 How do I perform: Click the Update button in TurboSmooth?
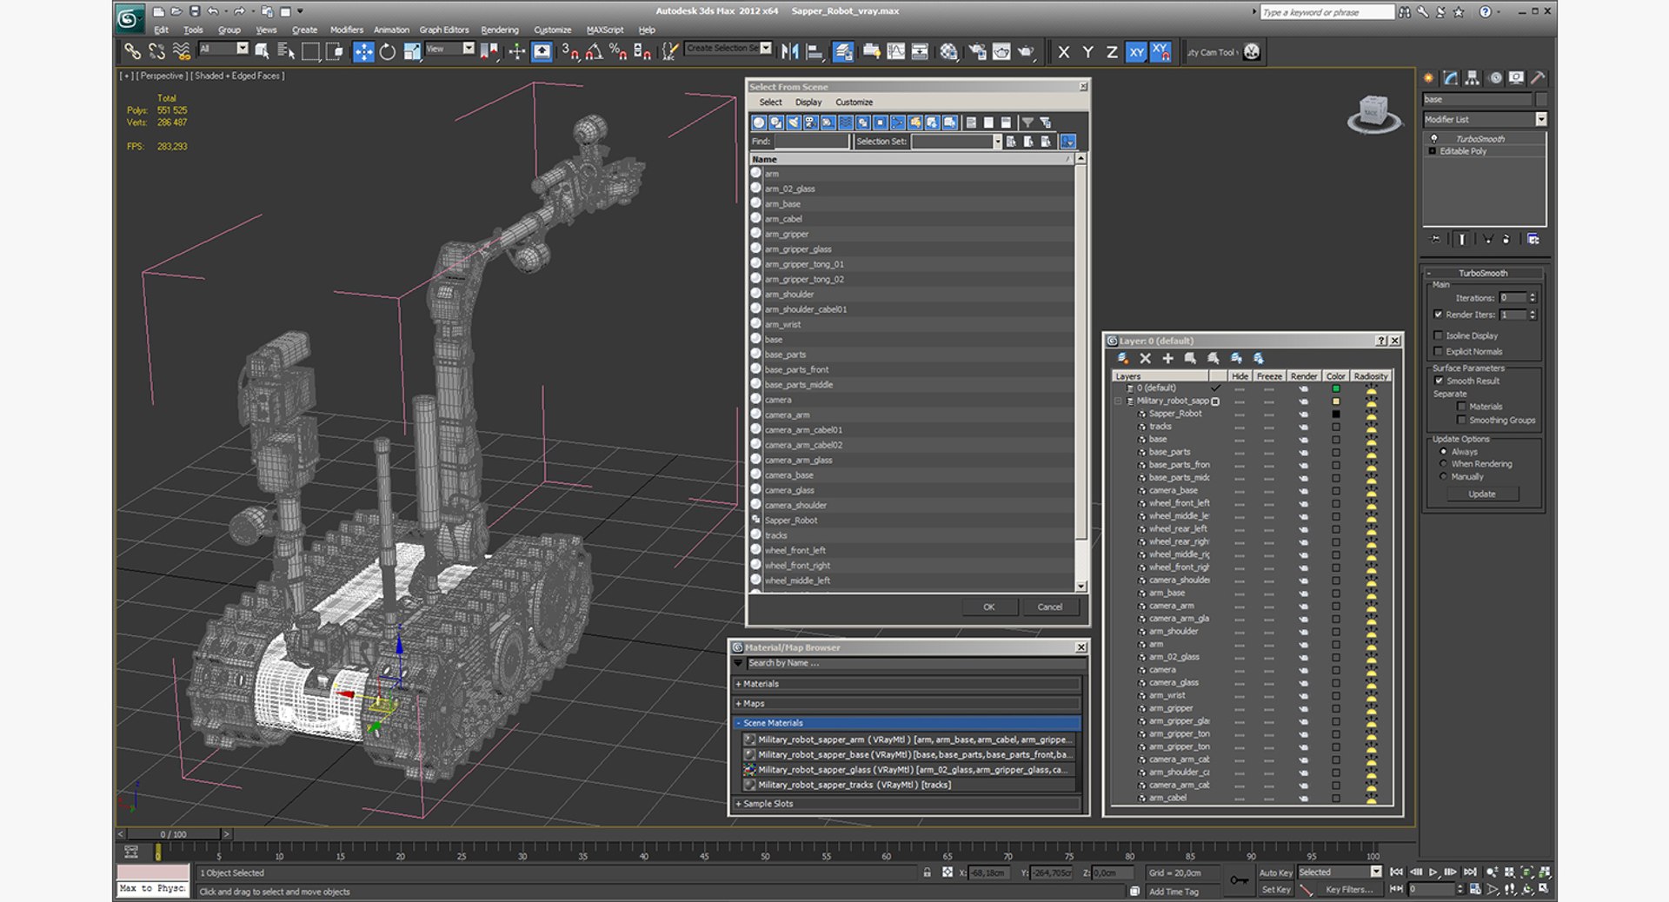point(1482,494)
